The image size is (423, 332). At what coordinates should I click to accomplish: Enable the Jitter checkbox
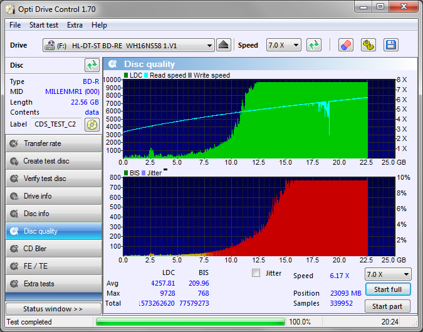[x=256, y=273]
